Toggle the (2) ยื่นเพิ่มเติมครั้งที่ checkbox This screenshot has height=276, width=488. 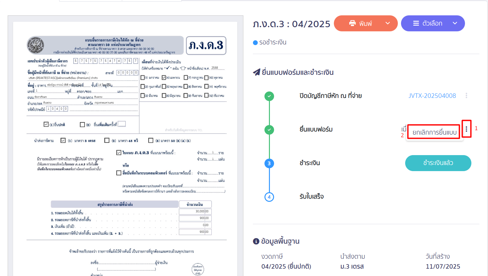tap(82, 124)
